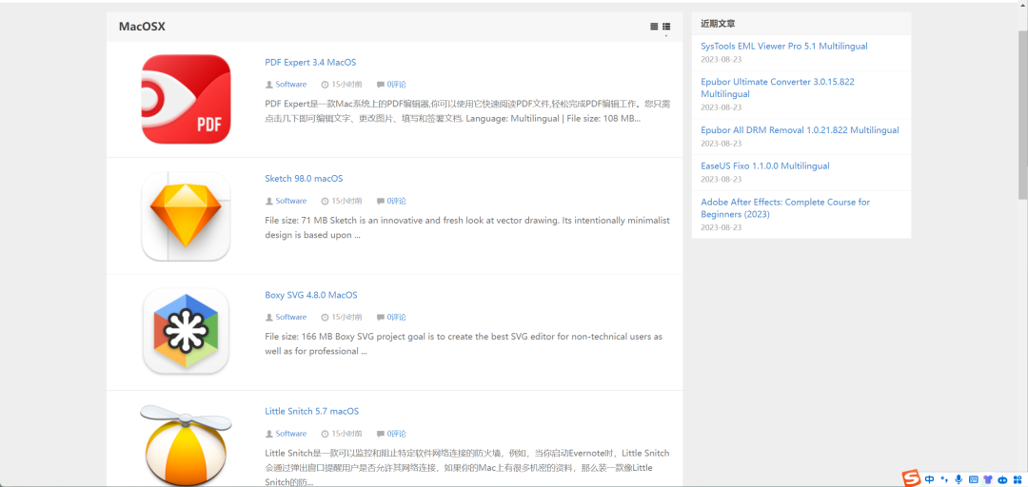The height and width of the screenshot is (487, 1028).
Task: Click the user icon in Sketch row
Action: click(x=268, y=201)
